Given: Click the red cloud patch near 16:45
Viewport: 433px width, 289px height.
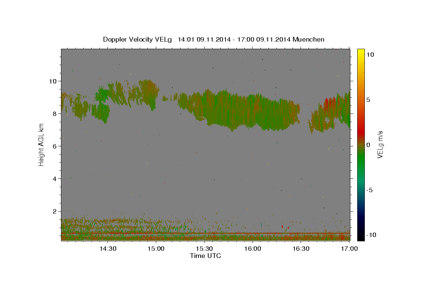Looking at the screenshot, I should (x=328, y=104).
